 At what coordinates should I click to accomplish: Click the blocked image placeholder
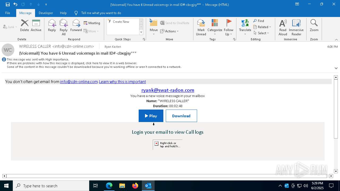[168, 145]
